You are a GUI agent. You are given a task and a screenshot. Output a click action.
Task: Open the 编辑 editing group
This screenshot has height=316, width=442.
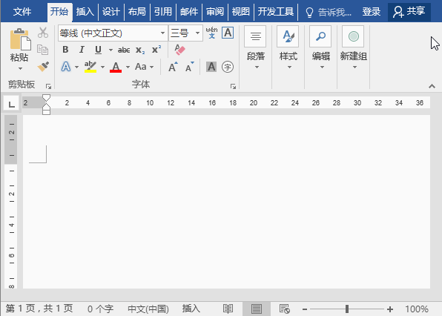point(321,48)
